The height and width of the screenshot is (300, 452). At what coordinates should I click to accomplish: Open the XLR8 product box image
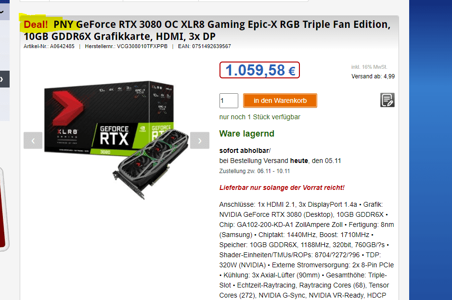[x=109, y=117]
